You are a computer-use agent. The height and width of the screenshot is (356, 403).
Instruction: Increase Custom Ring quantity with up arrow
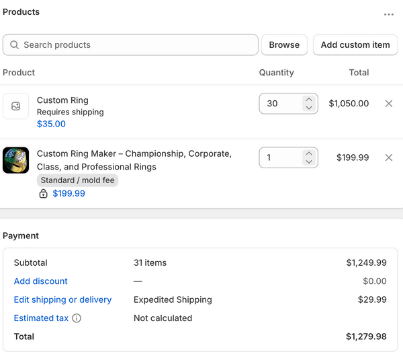tap(309, 100)
